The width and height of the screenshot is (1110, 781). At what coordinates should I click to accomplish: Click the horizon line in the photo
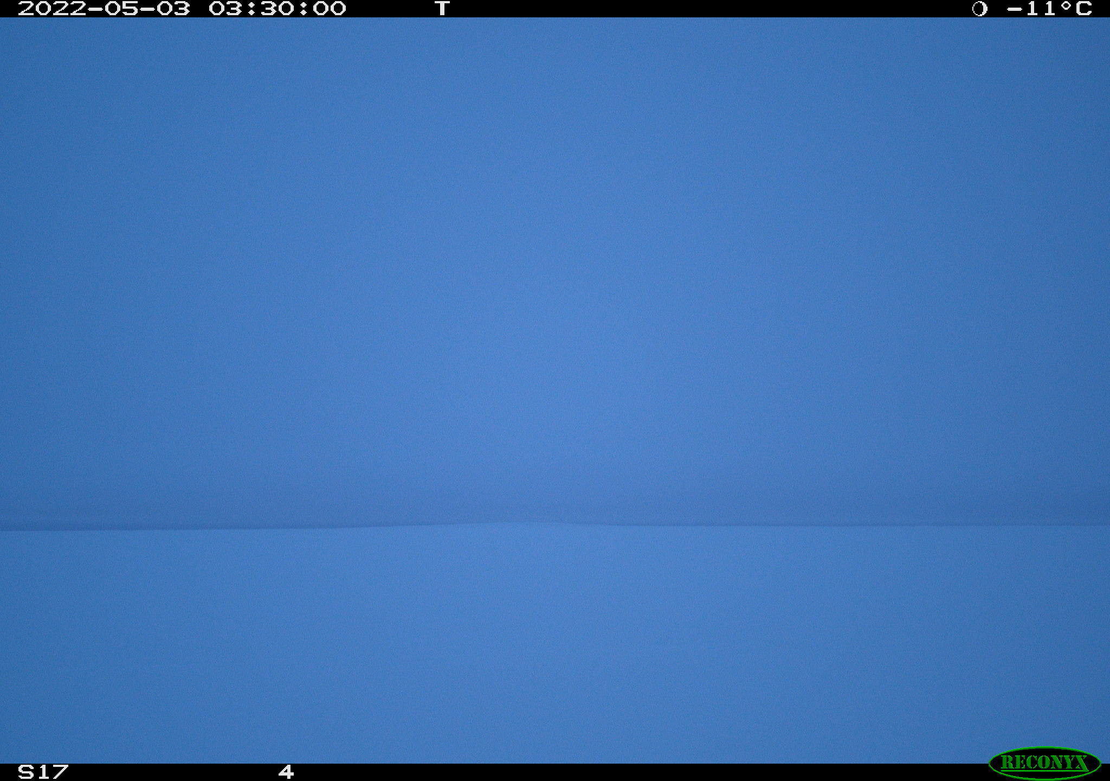click(x=555, y=526)
